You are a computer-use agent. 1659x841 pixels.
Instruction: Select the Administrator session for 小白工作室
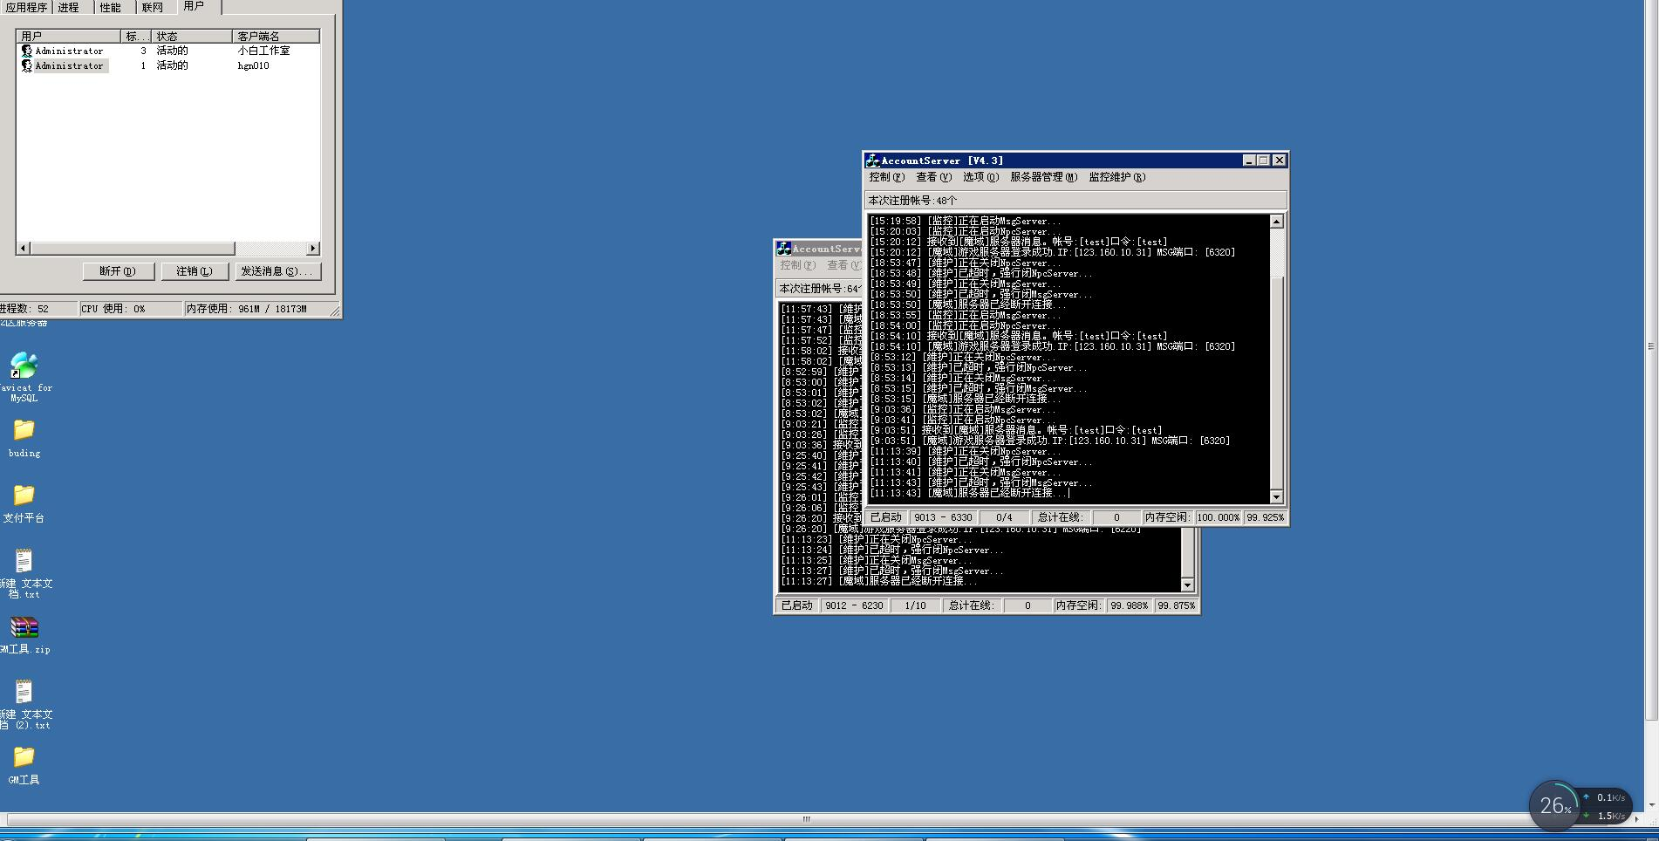pyautogui.click(x=69, y=51)
